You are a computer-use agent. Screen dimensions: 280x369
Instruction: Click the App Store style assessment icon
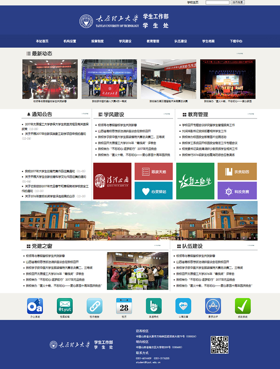point(213,306)
